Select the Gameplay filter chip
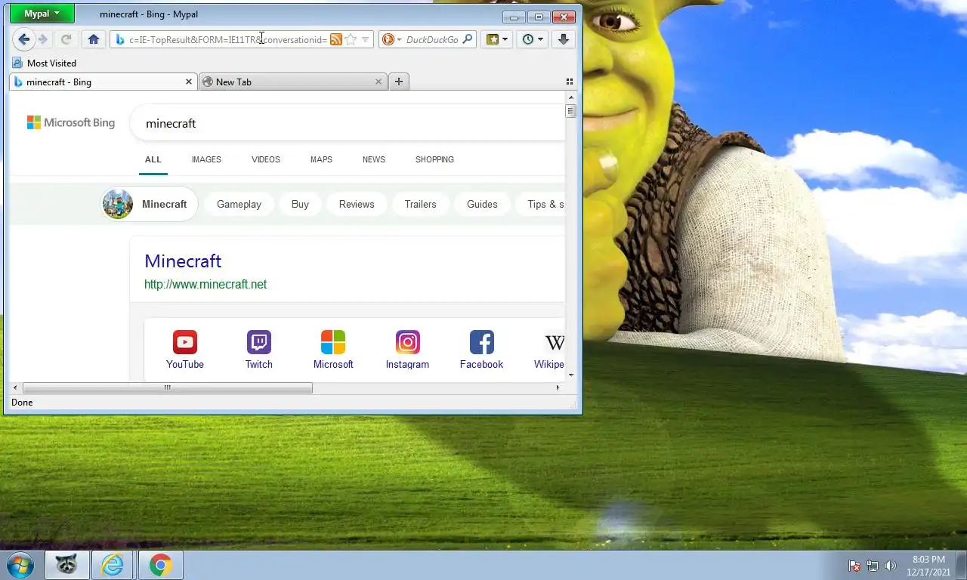 pos(239,204)
